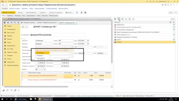The image size is (179, 101).
Task: Open the Еще menu in document toolbar
Action: pos(171,12)
